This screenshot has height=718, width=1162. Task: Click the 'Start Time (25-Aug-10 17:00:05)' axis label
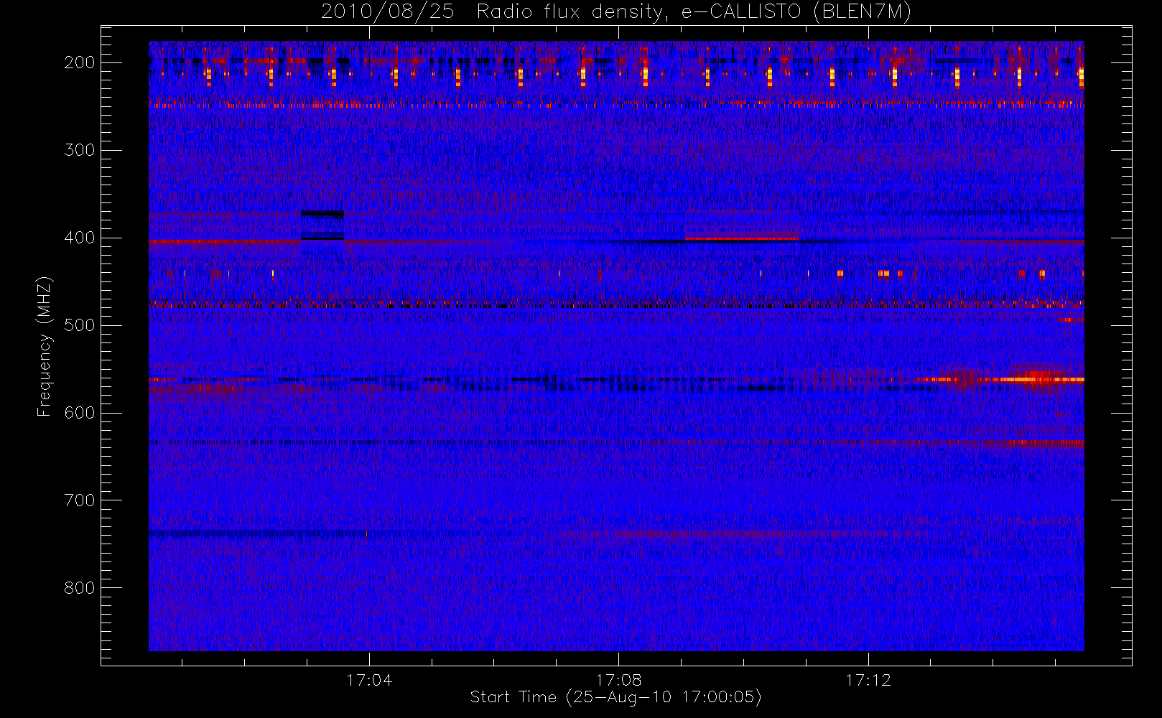pyautogui.click(x=615, y=697)
